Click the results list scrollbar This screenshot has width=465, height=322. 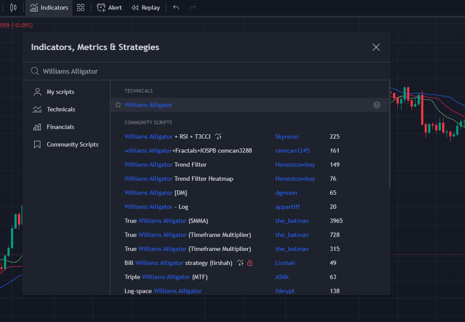[389, 134]
